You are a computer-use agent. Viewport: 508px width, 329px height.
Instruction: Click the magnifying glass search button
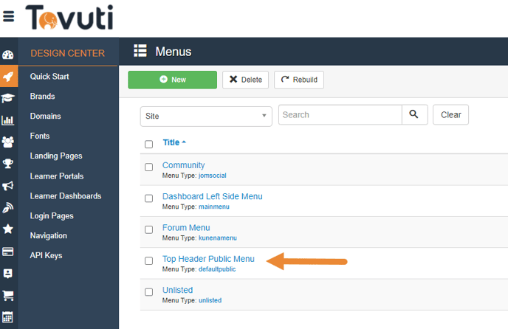[x=413, y=115]
